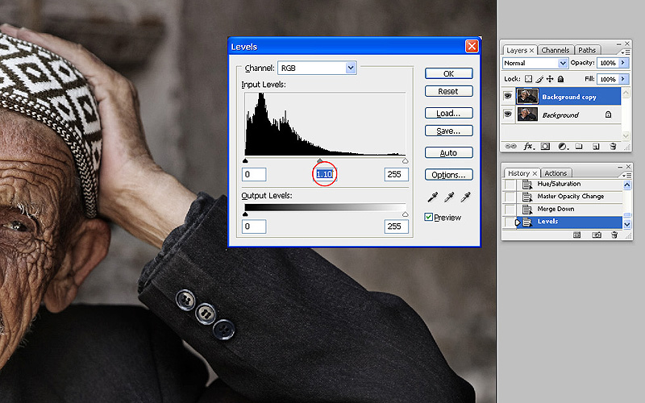Hide the Background copy layer
Viewport: 645px width, 403px height.
coord(508,97)
